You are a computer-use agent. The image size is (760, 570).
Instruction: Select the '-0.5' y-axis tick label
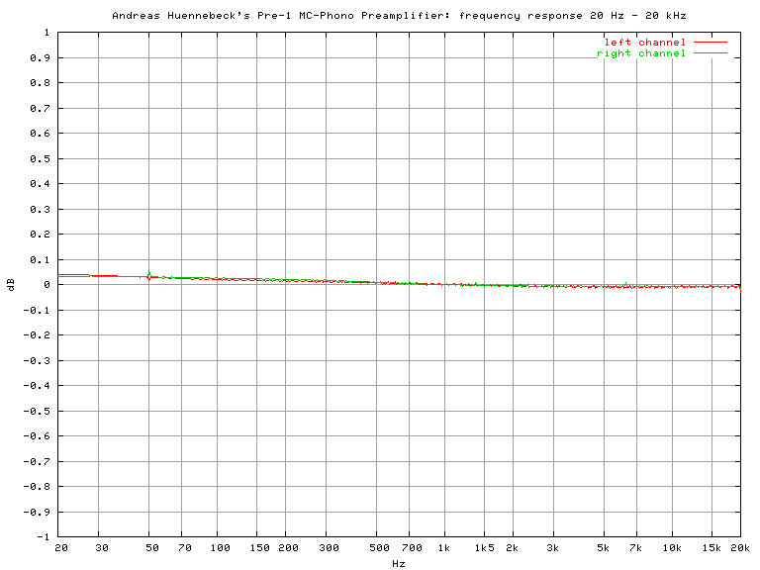[x=38, y=411]
